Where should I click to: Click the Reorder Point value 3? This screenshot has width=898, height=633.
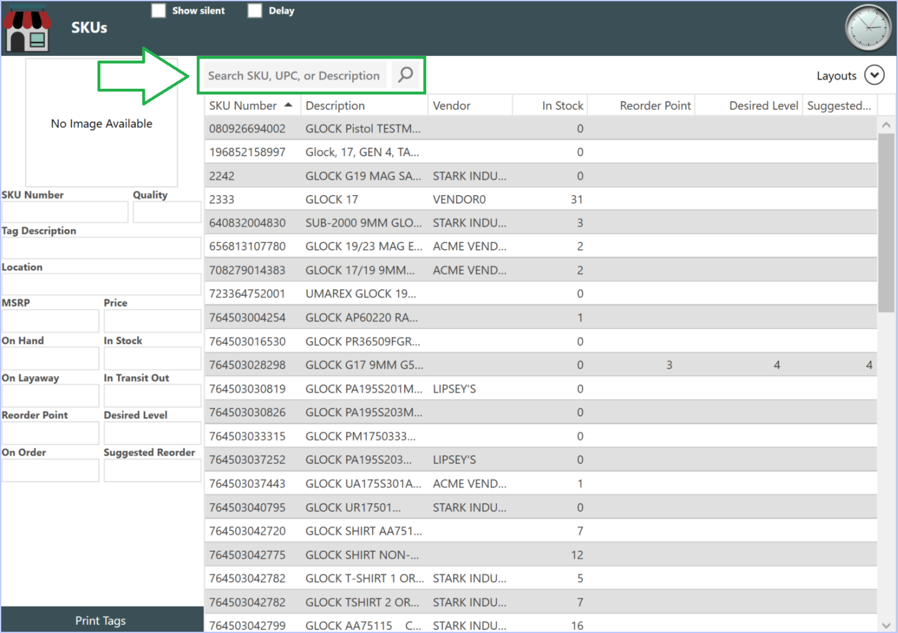click(x=669, y=365)
